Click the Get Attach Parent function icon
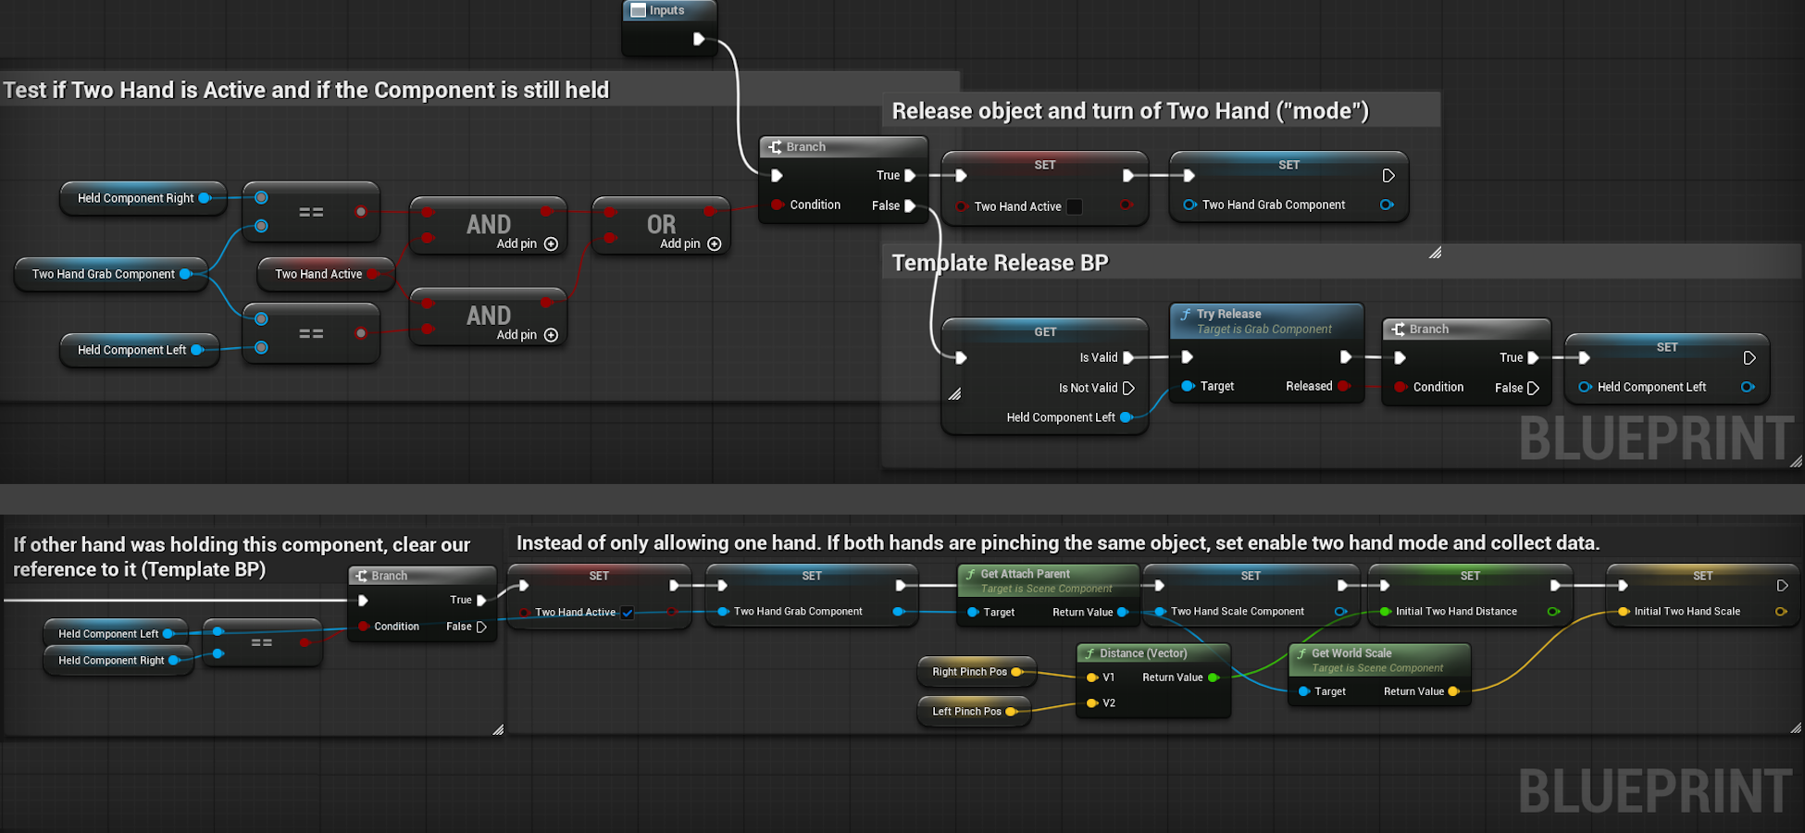 pos(971,574)
